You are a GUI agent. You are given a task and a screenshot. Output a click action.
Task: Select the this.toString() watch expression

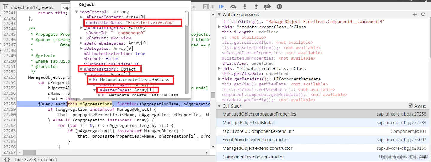(x=303, y=22)
